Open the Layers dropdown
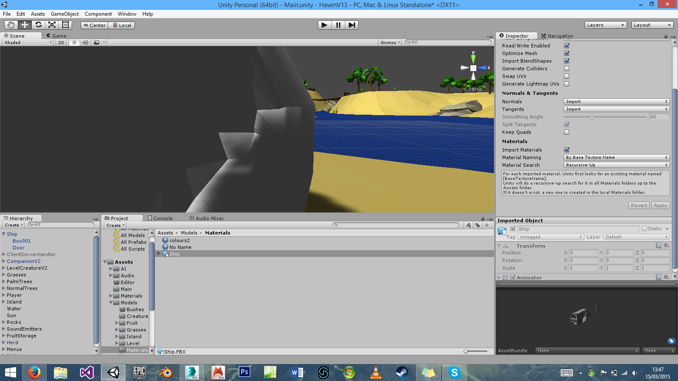This screenshot has height=381, width=678. click(606, 25)
